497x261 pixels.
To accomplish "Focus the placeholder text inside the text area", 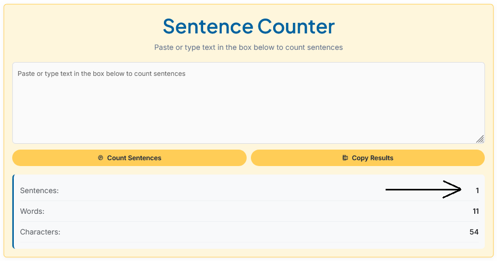I will pos(101,74).
